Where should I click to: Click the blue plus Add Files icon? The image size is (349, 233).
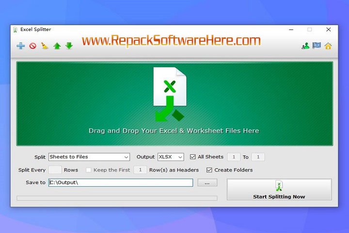click(21, 46)
